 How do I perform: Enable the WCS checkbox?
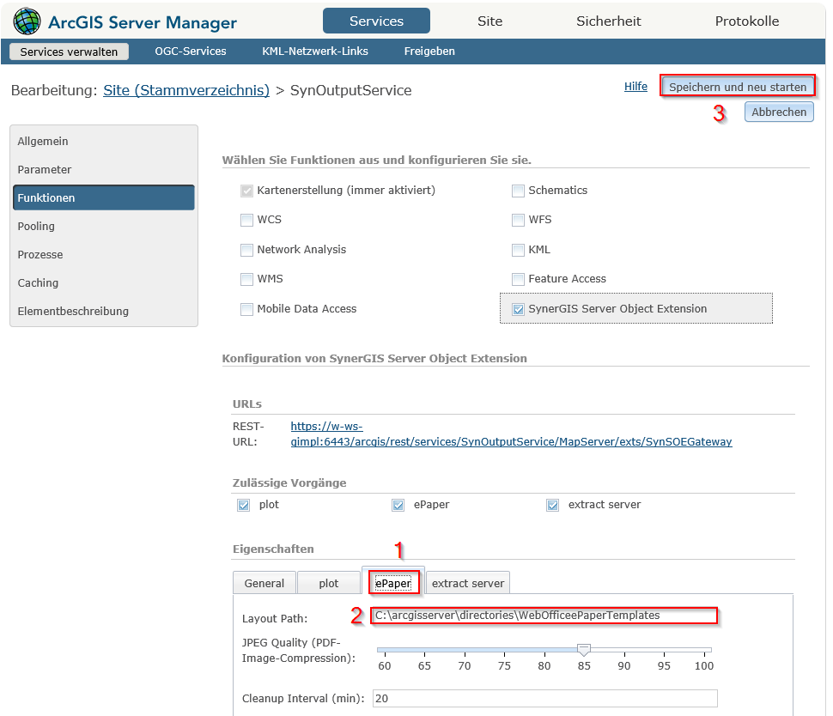(247, 220)
